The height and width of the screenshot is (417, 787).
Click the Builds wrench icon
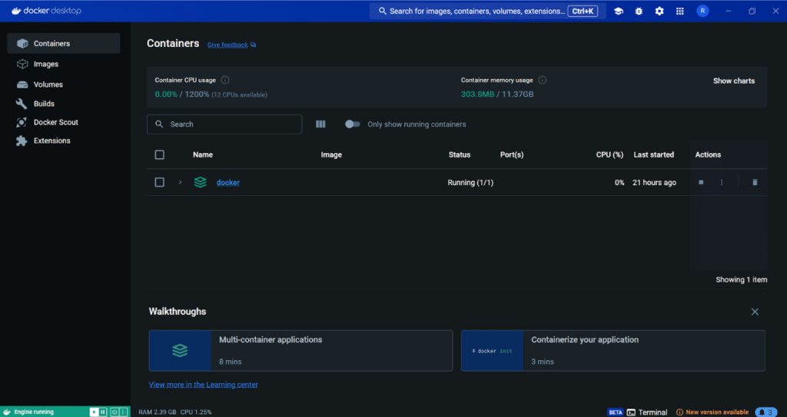click(22, 104)
